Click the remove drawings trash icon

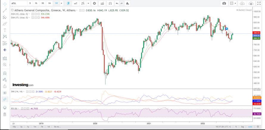(5, 114)
